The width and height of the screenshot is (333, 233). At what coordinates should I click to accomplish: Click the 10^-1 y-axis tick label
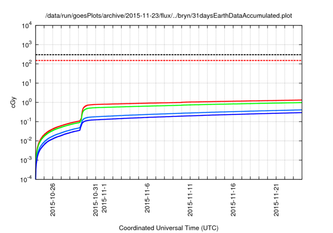pos(26,122)
